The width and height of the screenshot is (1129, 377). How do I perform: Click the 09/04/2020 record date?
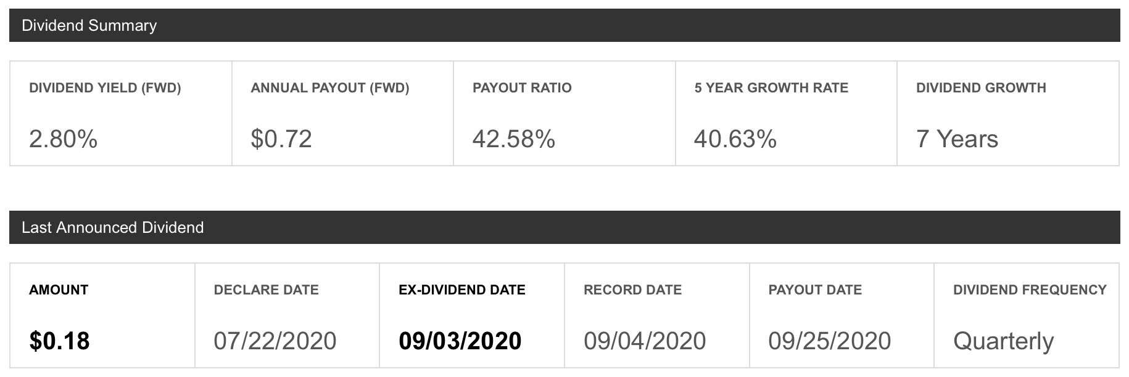645,341
